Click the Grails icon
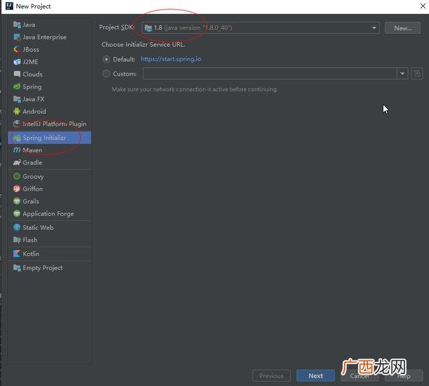429x386 pixels. 17,201
